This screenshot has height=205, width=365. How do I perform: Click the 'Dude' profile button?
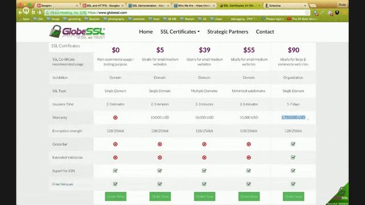pos(342,5)
